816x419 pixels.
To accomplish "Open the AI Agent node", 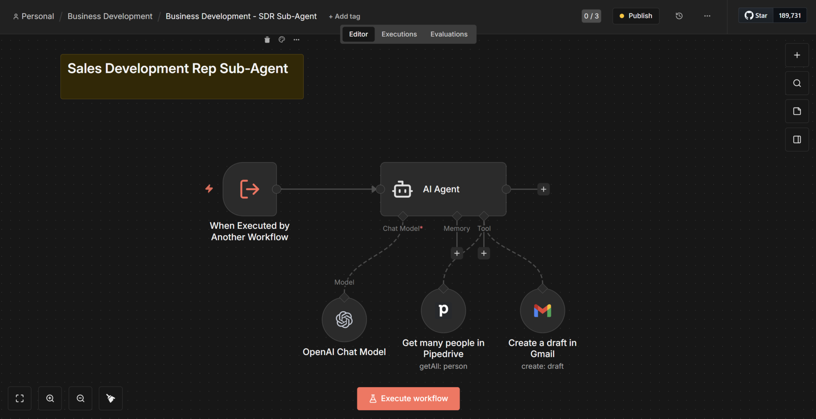I will (x=443, y=189).
